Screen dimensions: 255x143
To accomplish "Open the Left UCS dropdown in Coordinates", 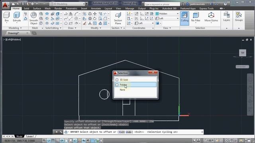I will click(144, 23).
